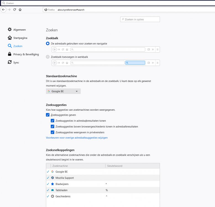Open Voorkeuren voor overige adresbalksuggesties link
The image size is (215, 207).
click(x=77, y=138)
